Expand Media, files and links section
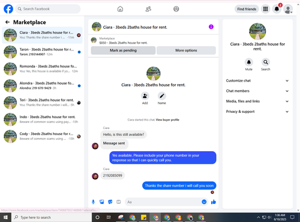The image size is (300, 222). [x=257, y=101]
